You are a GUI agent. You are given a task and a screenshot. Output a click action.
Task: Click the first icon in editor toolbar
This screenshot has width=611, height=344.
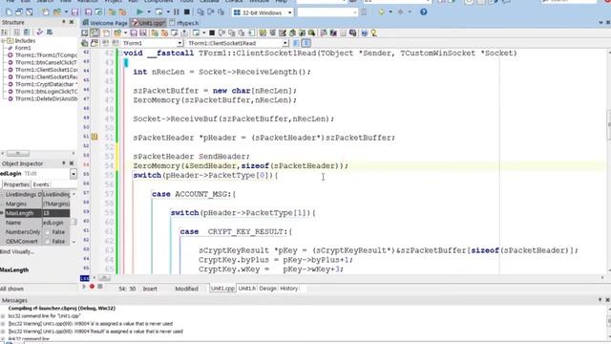click(x=85, y=33)
